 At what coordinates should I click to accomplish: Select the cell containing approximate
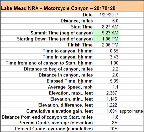(x=131, y=111)
